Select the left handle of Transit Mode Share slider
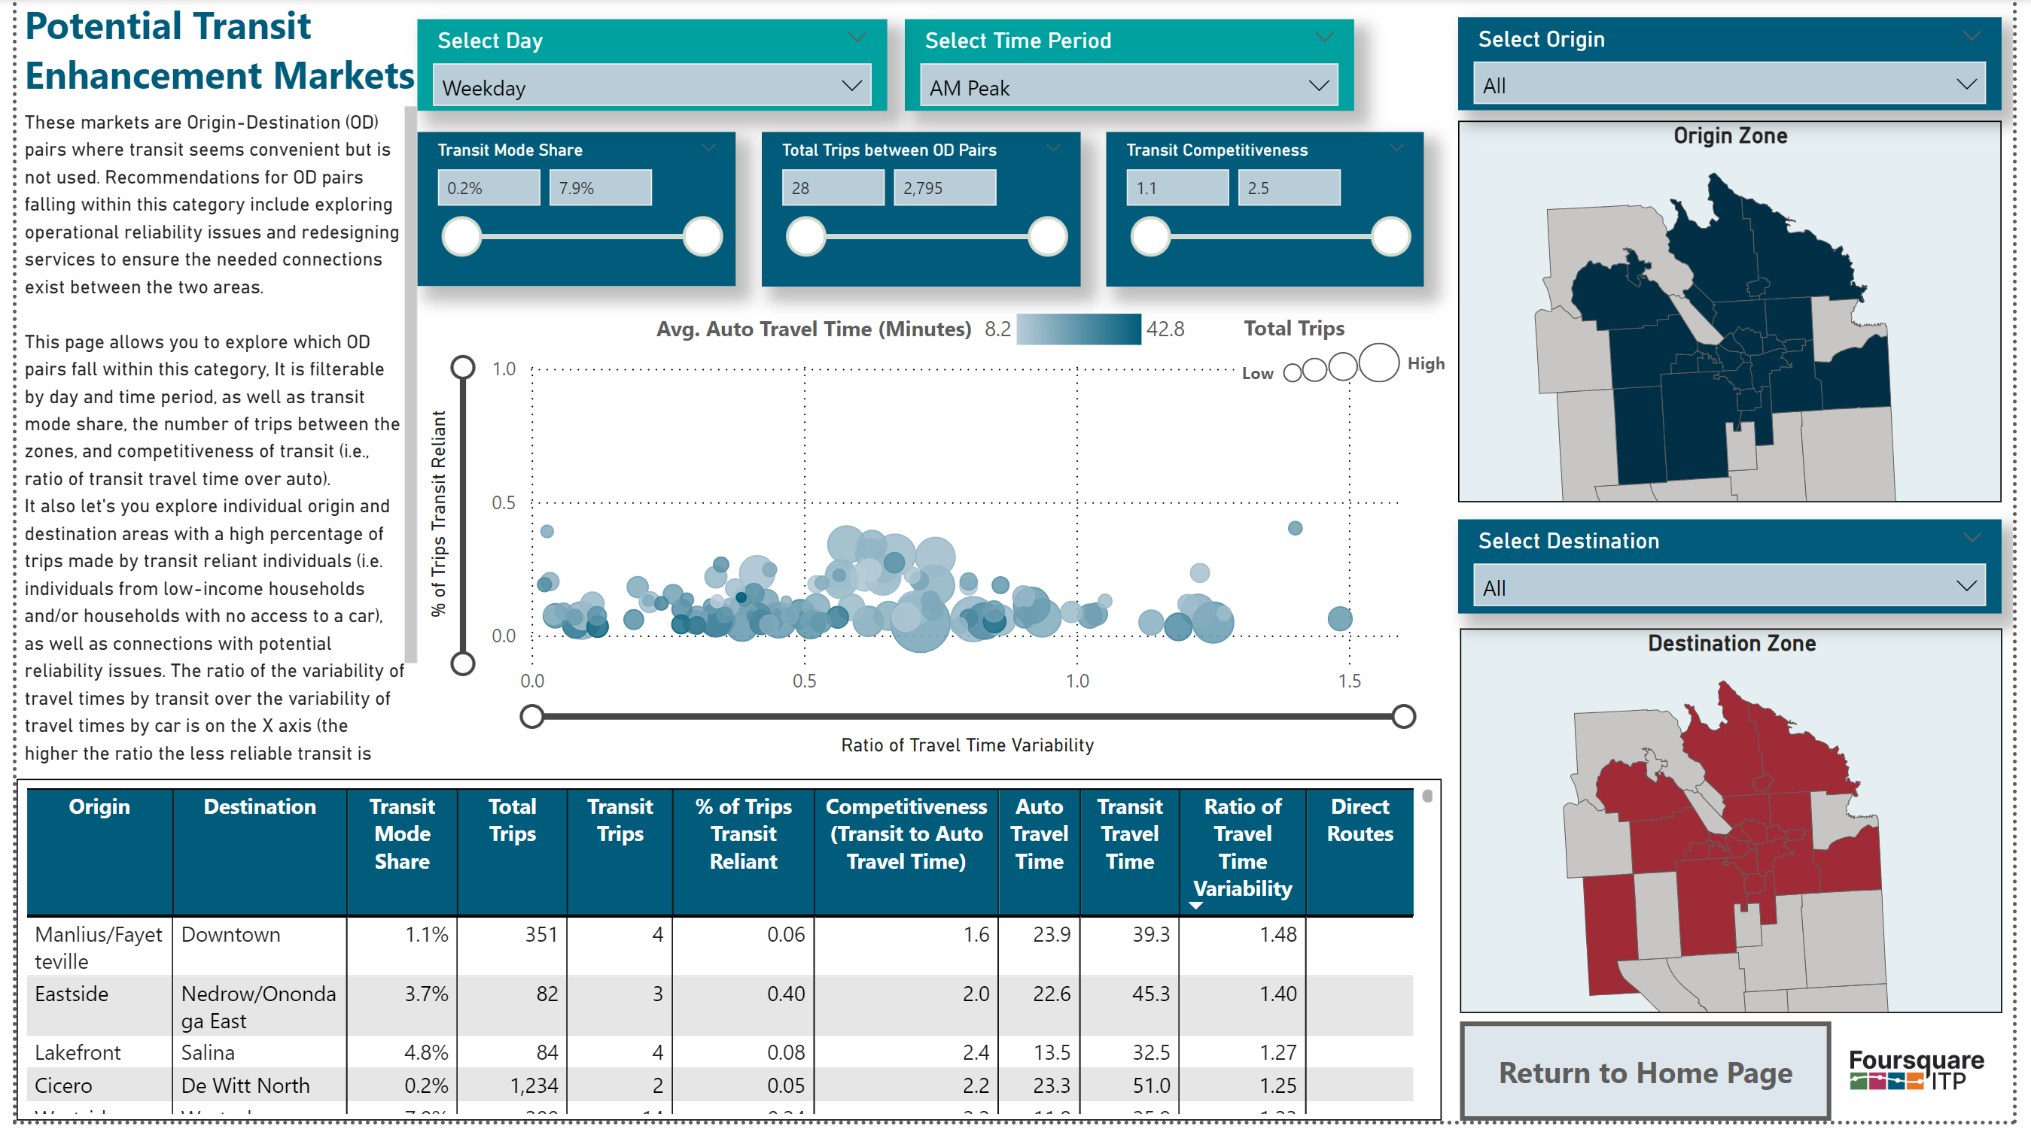Screen dimensions: 2031x1132 pyautogui.click(x=461, y=235)
